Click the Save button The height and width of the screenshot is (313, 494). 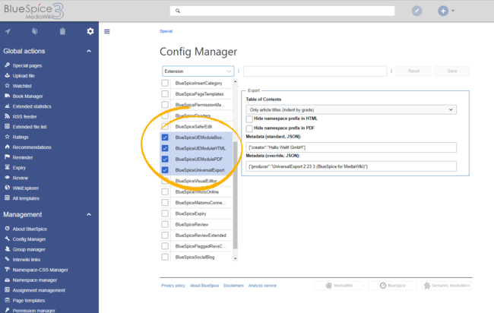(x=451, y=71)
